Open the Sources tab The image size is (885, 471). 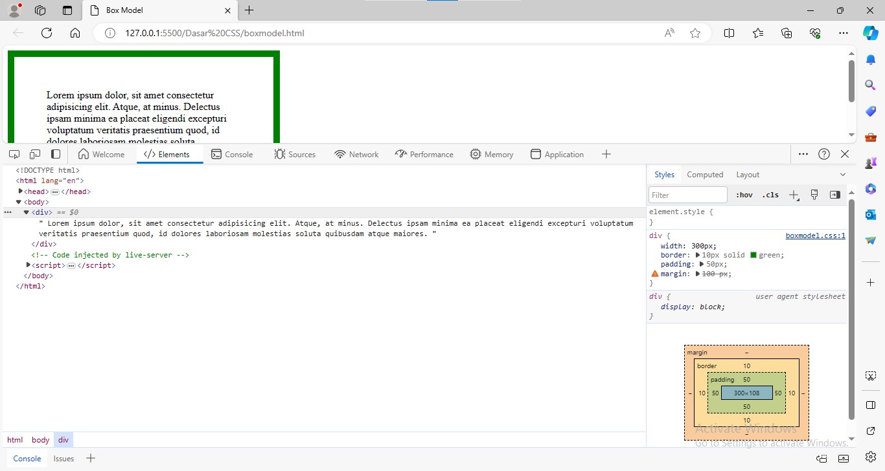295,154
